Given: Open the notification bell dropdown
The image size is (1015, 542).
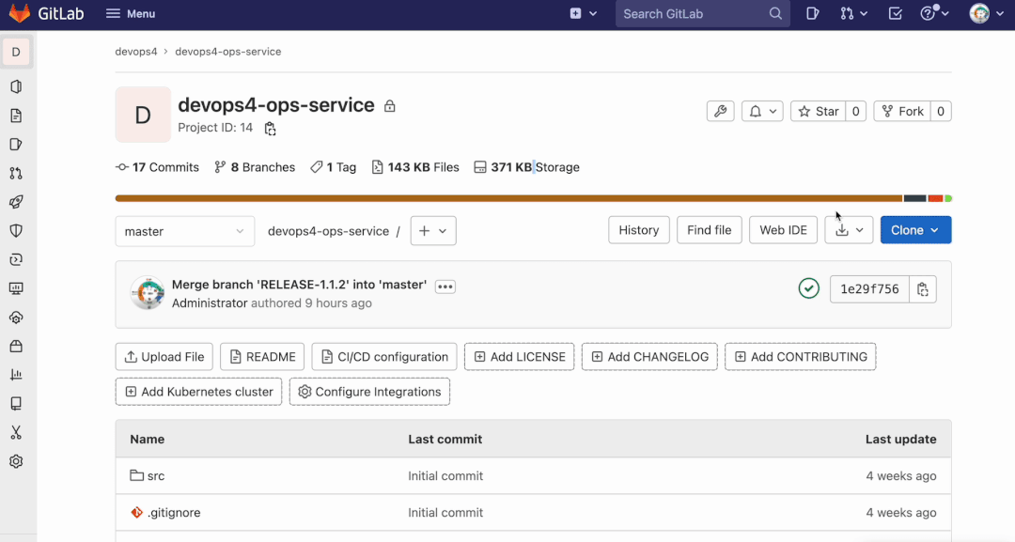Looking at the screenshot, I should (x=762, y=111).
